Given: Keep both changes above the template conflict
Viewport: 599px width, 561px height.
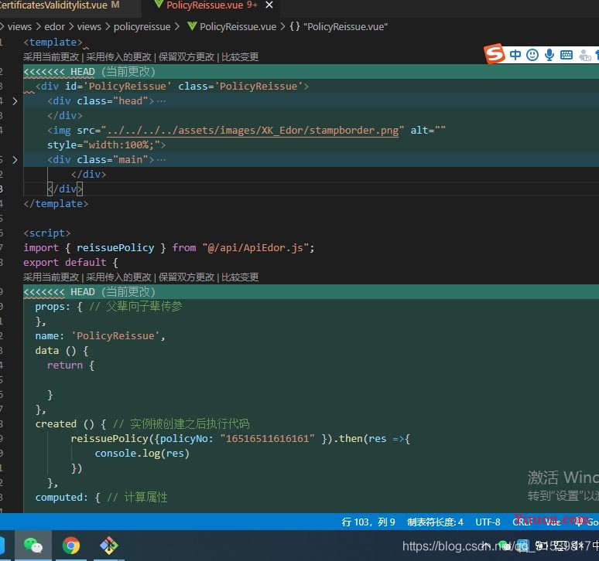Looking at the screenshot, I should point(187,57).
